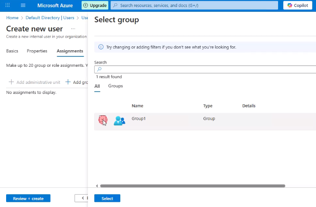The height and width of the screenshot is (207, 316).
Task: Check the Group1 row checkbox
Action: [x=102, y=120]
